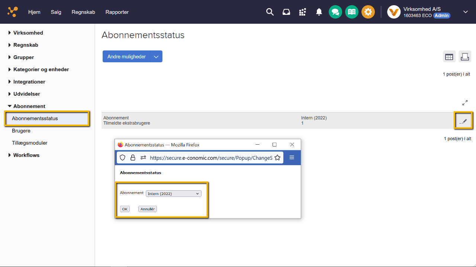Open the green chat support icon
Image resolution: width=476 pixels, height=267 pixels.
point(335,12)
